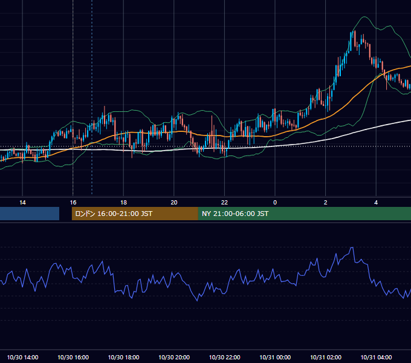The width and height of the screenshot is (411, 363).
Task: Click the time axis label 18
Action: 123,203
